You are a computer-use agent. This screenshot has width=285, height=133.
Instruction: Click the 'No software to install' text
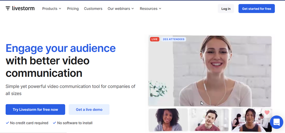(x=75, y=123)
